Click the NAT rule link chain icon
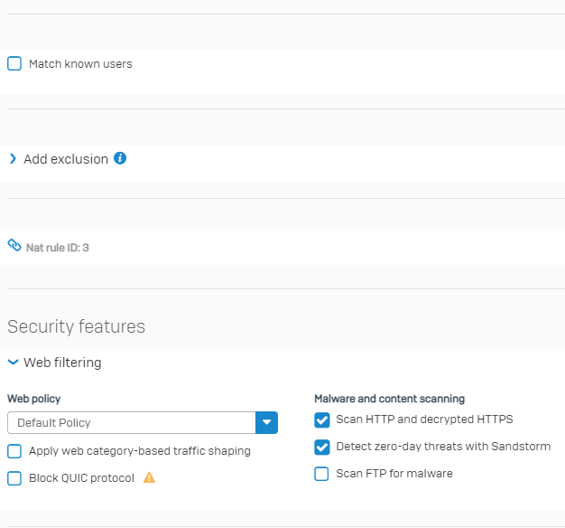Viewport: 565px width, 528px height. click(14, 245)
